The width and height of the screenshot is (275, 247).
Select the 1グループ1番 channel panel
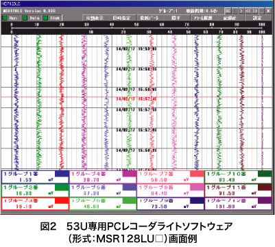[x=35, y=177]
